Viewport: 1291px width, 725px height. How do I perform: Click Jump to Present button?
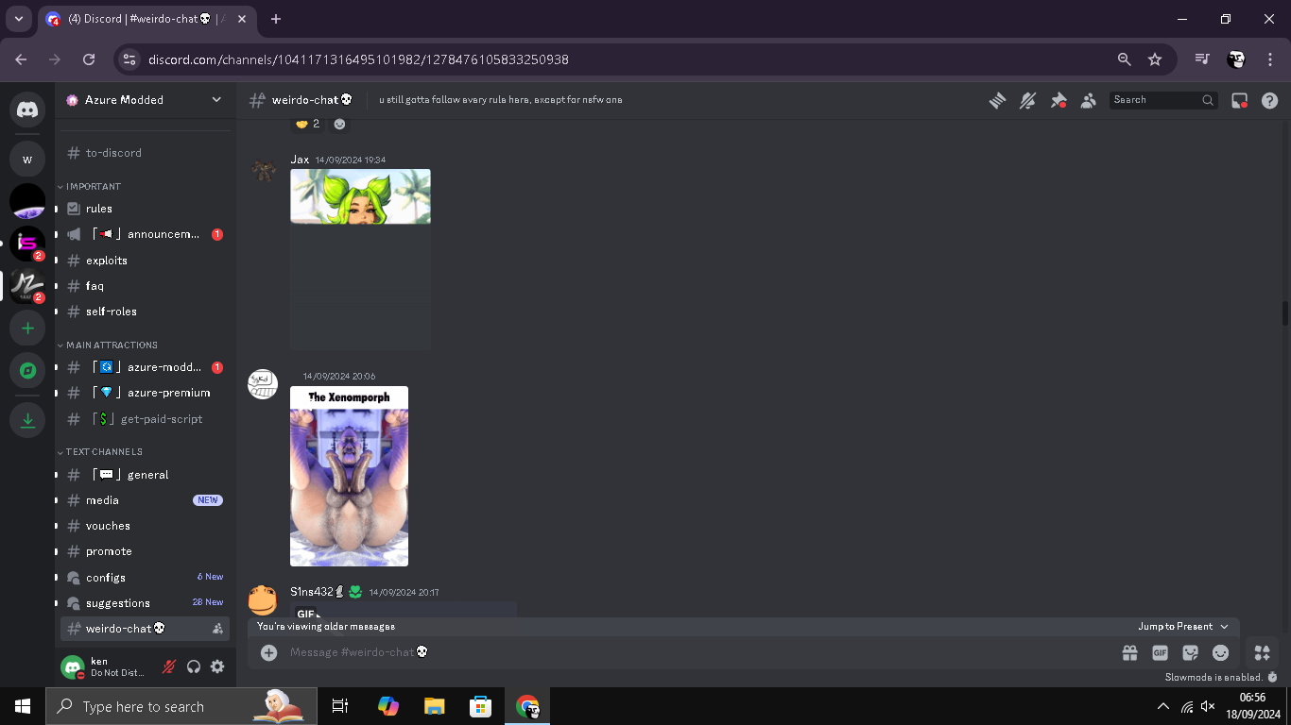pyautogui.click(x=1182, y=627)
